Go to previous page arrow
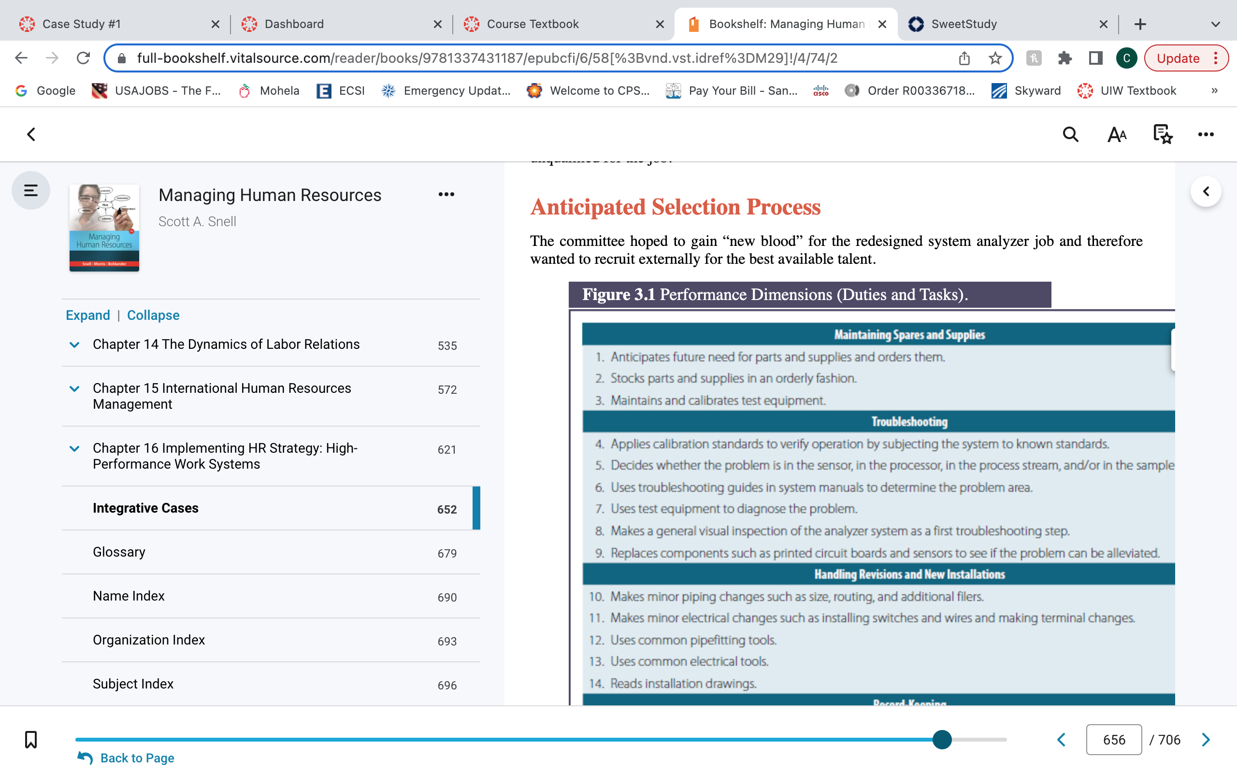The width and height of the screenshot is (1237, 773). [x=1062, y=739]
